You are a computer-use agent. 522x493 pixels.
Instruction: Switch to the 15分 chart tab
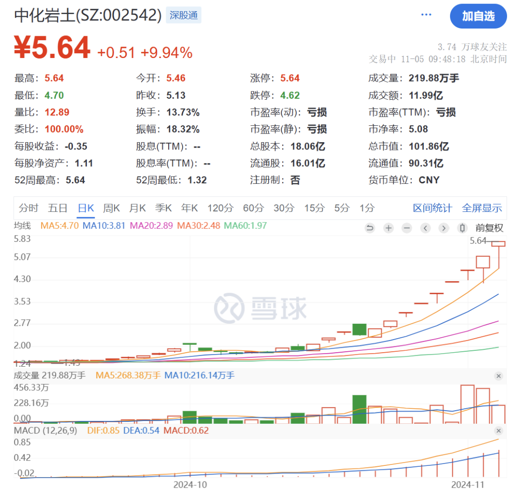tap(314, 208)
